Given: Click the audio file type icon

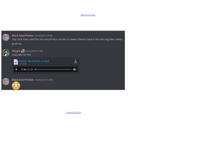Looking at the screenshot, I should coord(16,62).
